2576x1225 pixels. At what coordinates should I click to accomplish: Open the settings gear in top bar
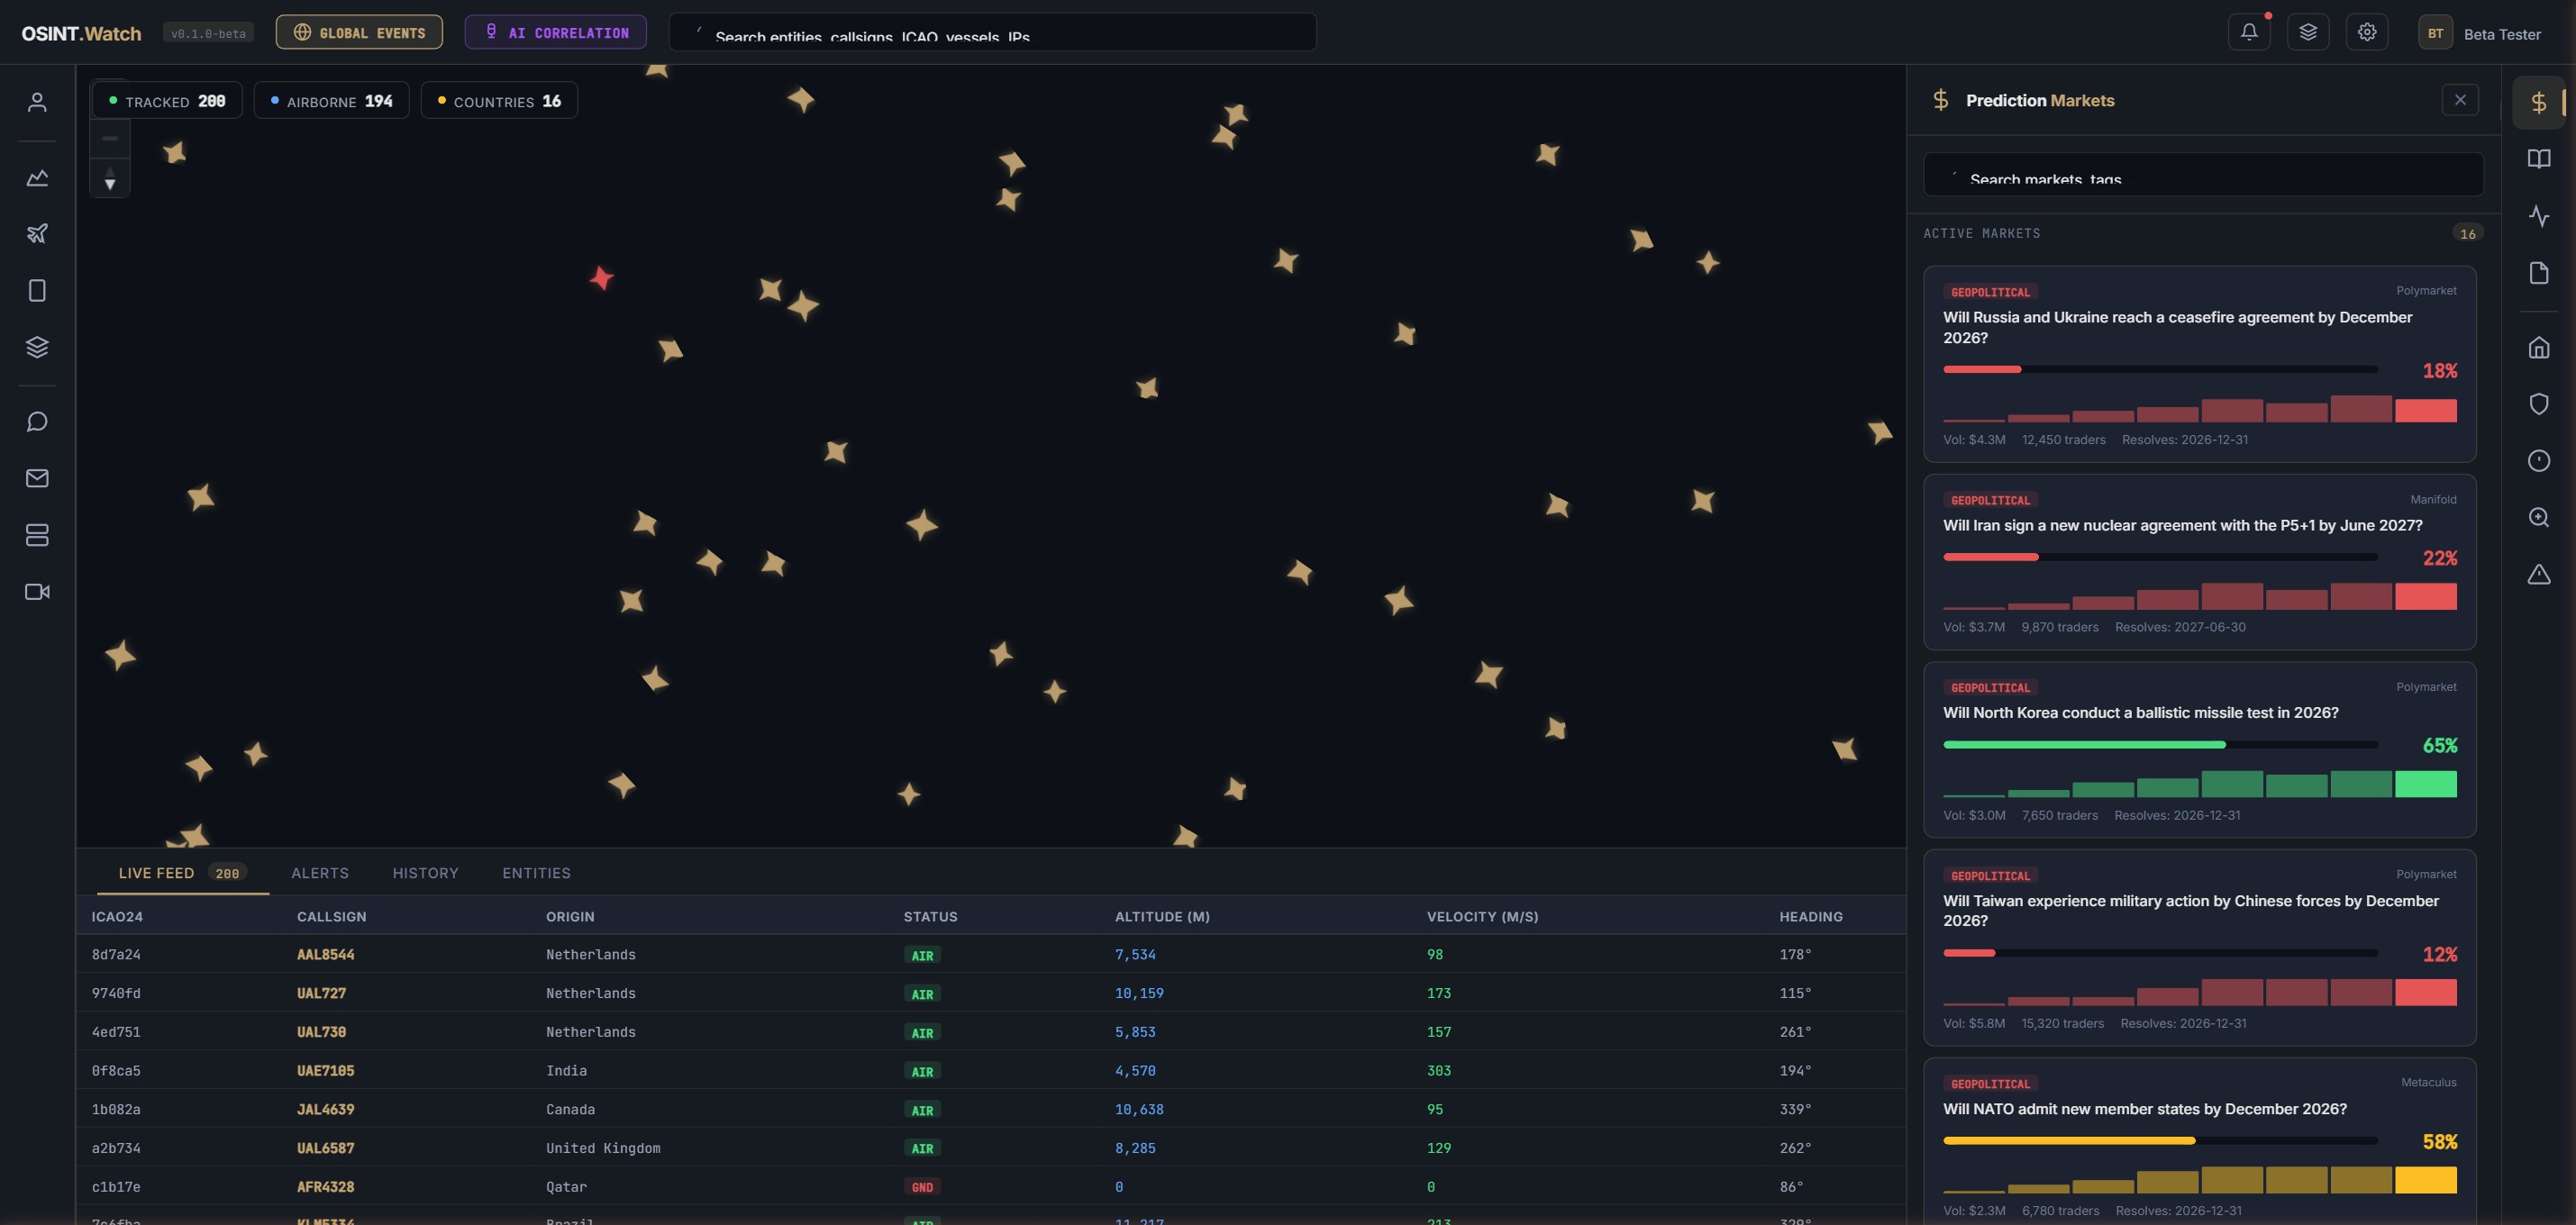click(x=2367, y=31)
